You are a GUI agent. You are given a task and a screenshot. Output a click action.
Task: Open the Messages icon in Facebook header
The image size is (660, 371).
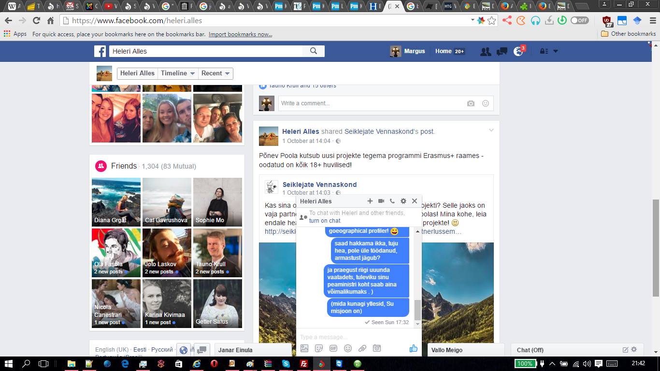click(502, 51)
